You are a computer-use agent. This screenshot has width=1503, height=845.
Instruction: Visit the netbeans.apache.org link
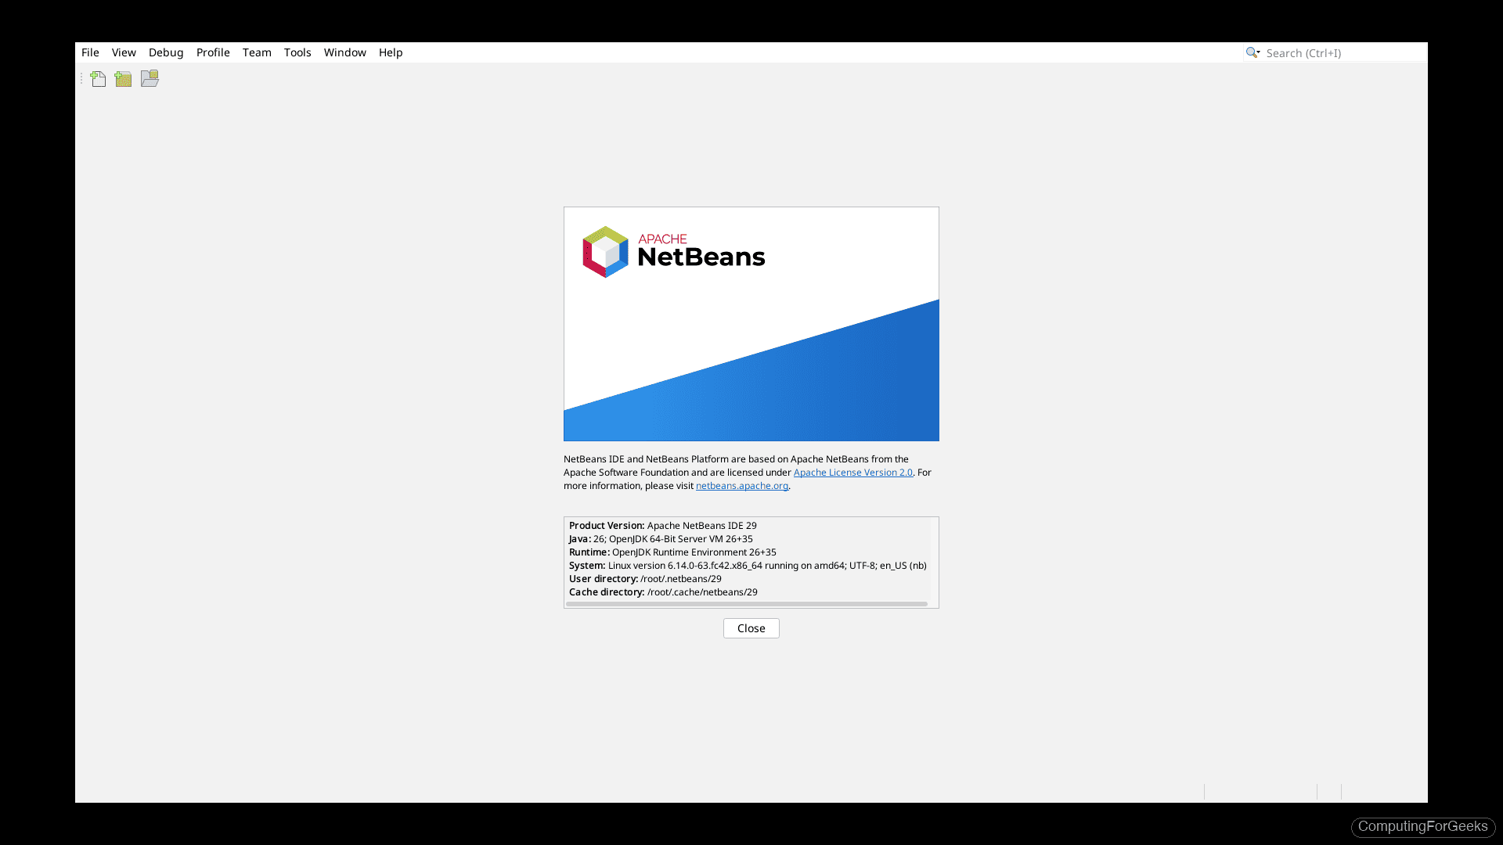pyautogui.click(x=741, y=485)
